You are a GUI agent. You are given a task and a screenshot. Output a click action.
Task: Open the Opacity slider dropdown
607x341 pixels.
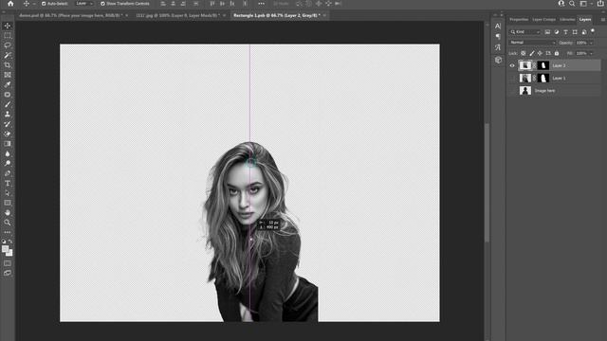click(x=591, y=43)
